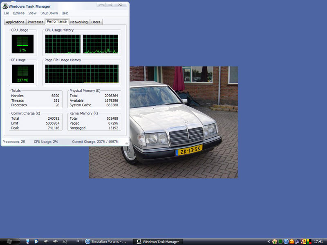Expand the Quick Launch overflow chevron
327x245 pixels.
(x=78, y=241)
